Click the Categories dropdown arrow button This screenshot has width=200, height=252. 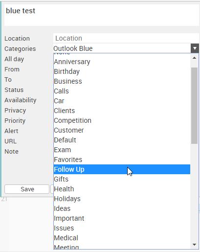click(195, 48)
